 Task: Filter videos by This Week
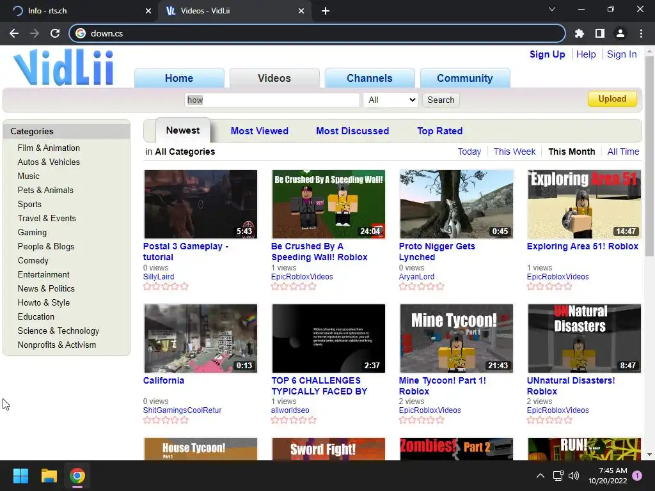[x=514, y=152]
